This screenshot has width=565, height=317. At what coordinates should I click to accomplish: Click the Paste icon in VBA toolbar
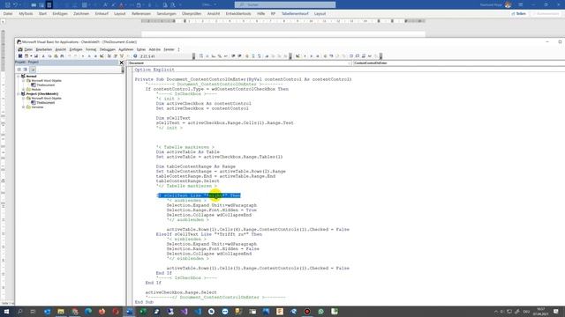click(x=56, y=56)
